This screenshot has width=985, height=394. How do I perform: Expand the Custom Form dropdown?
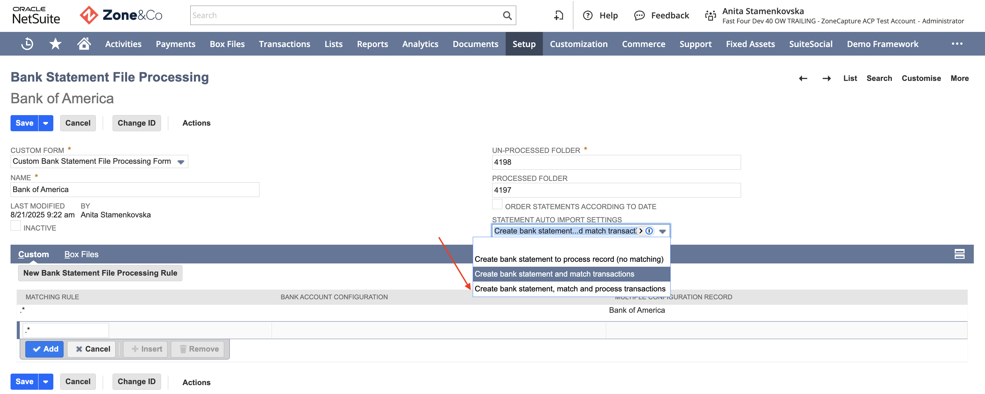tap(181, 162)
